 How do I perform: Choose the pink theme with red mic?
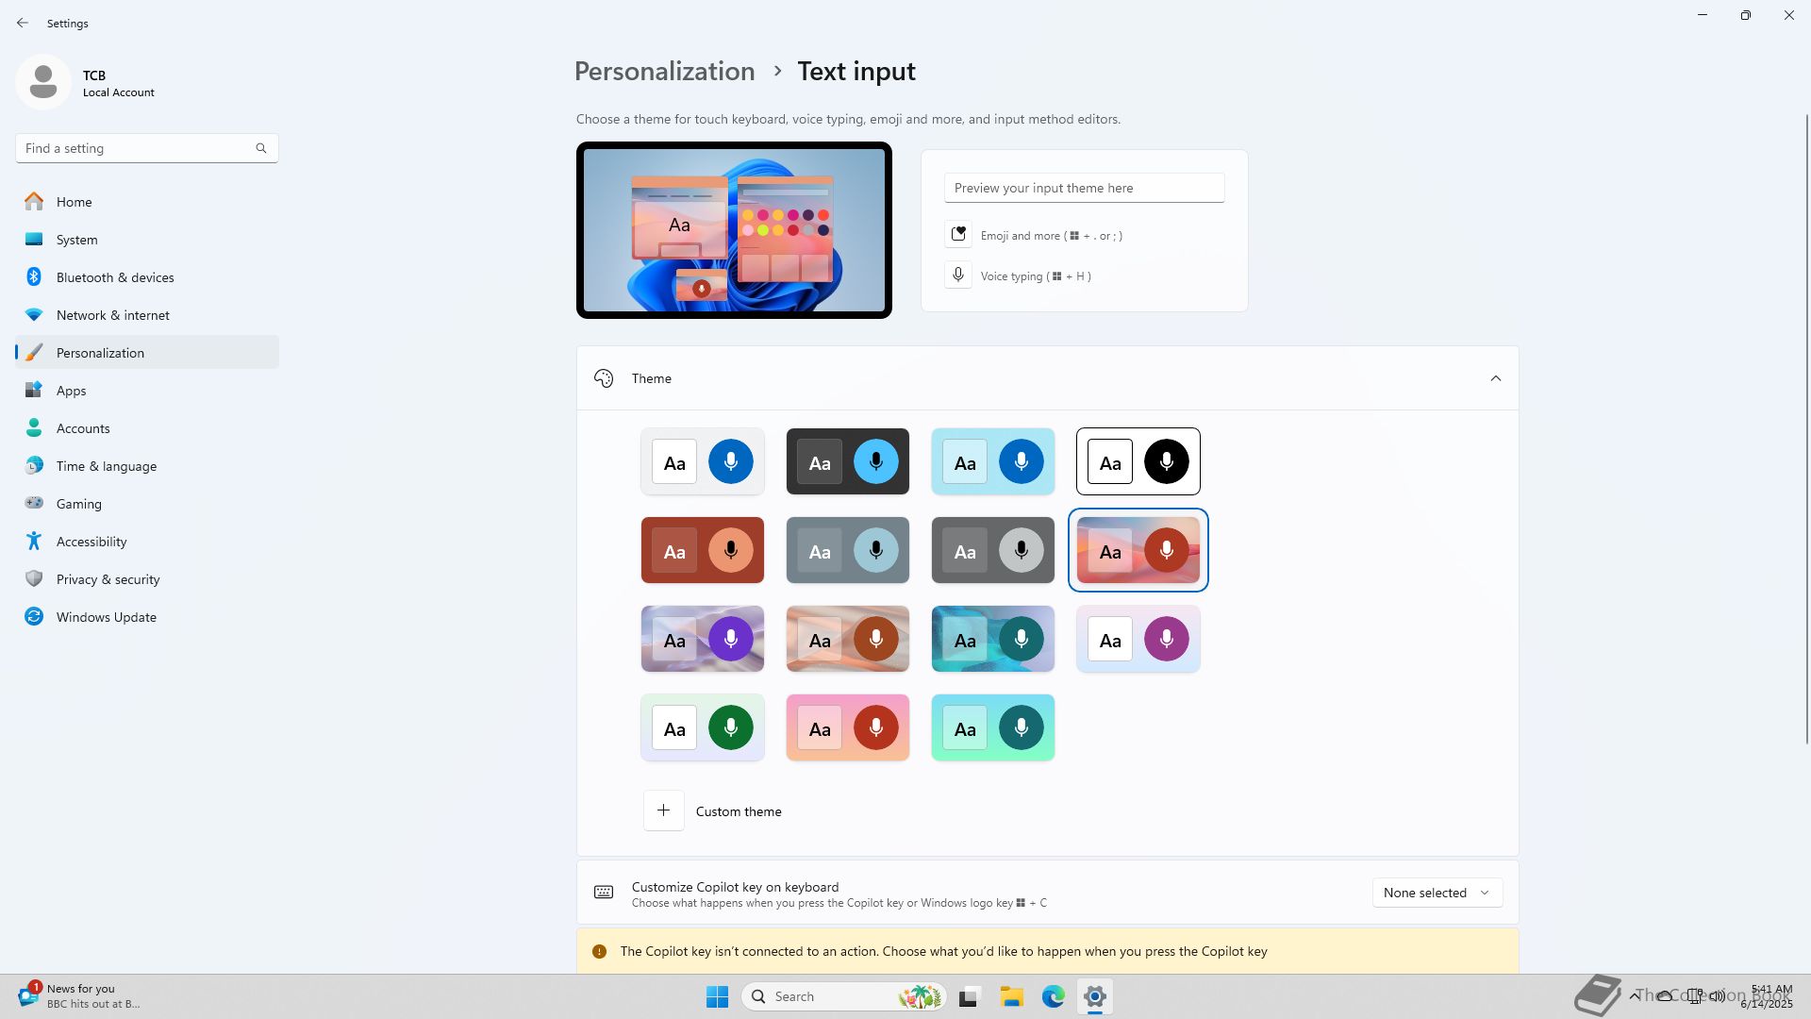847,727
